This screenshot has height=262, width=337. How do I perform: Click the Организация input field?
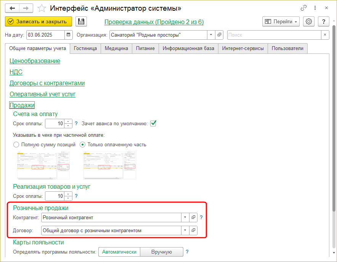(159, 35)
